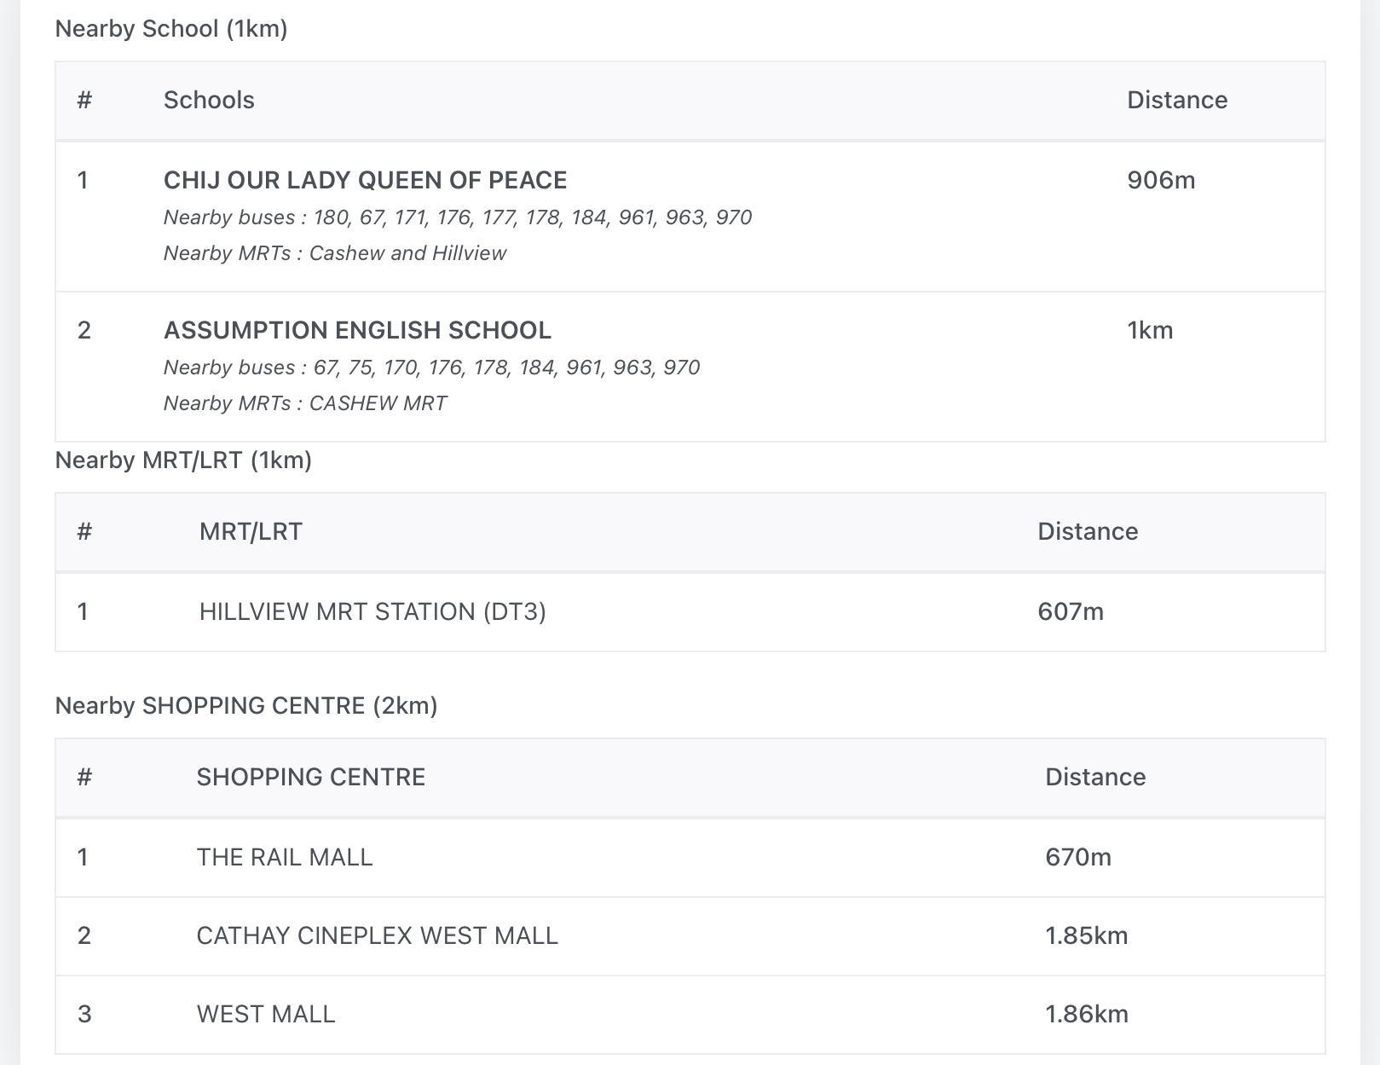Click the 906m distance value
This screenshot has height=1065, width=1380.
coord(1161,180)
